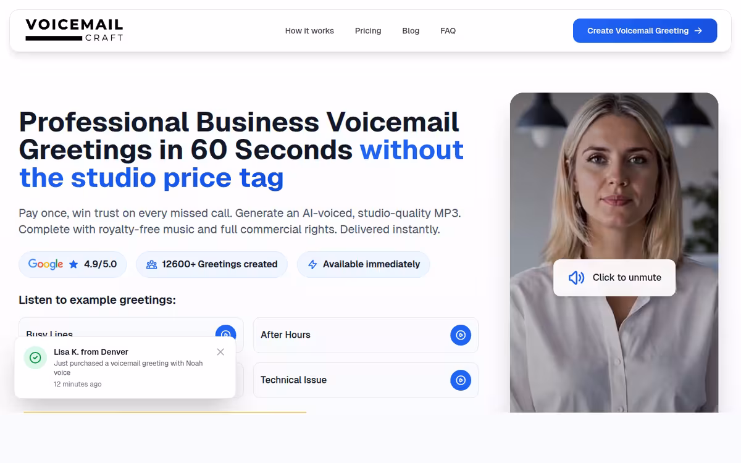Select the After Hours greeting card label

click(x=285, y=335)
